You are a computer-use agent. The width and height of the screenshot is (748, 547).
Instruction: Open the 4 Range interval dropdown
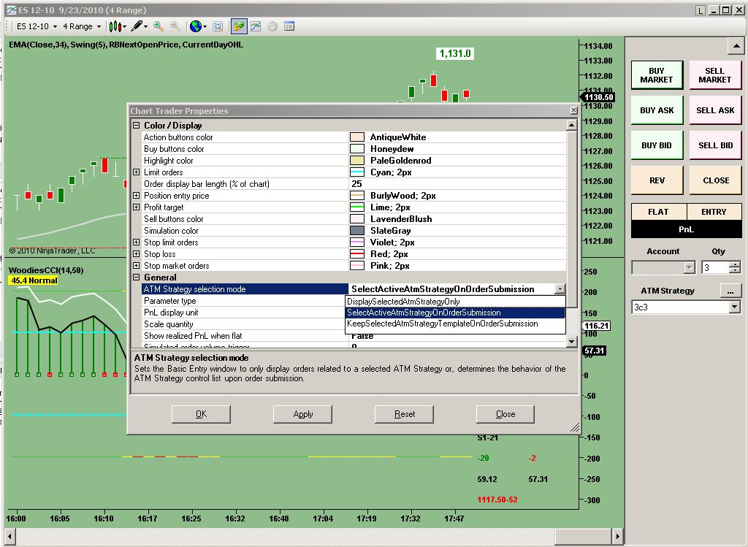(81, 26)
